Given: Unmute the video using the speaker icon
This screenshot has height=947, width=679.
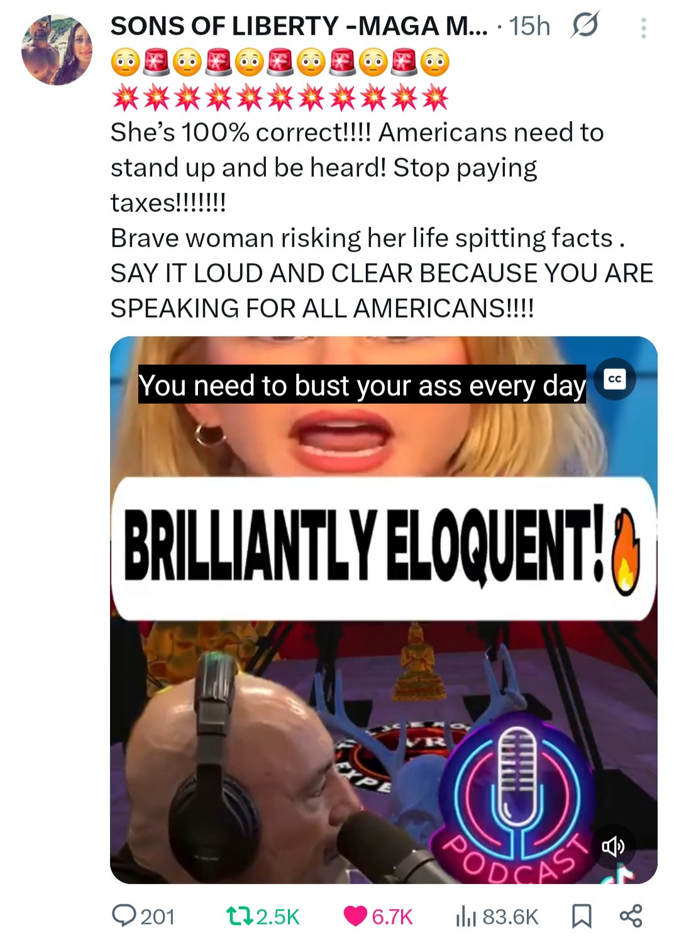Looking at the screenshot, I should 613,846.
